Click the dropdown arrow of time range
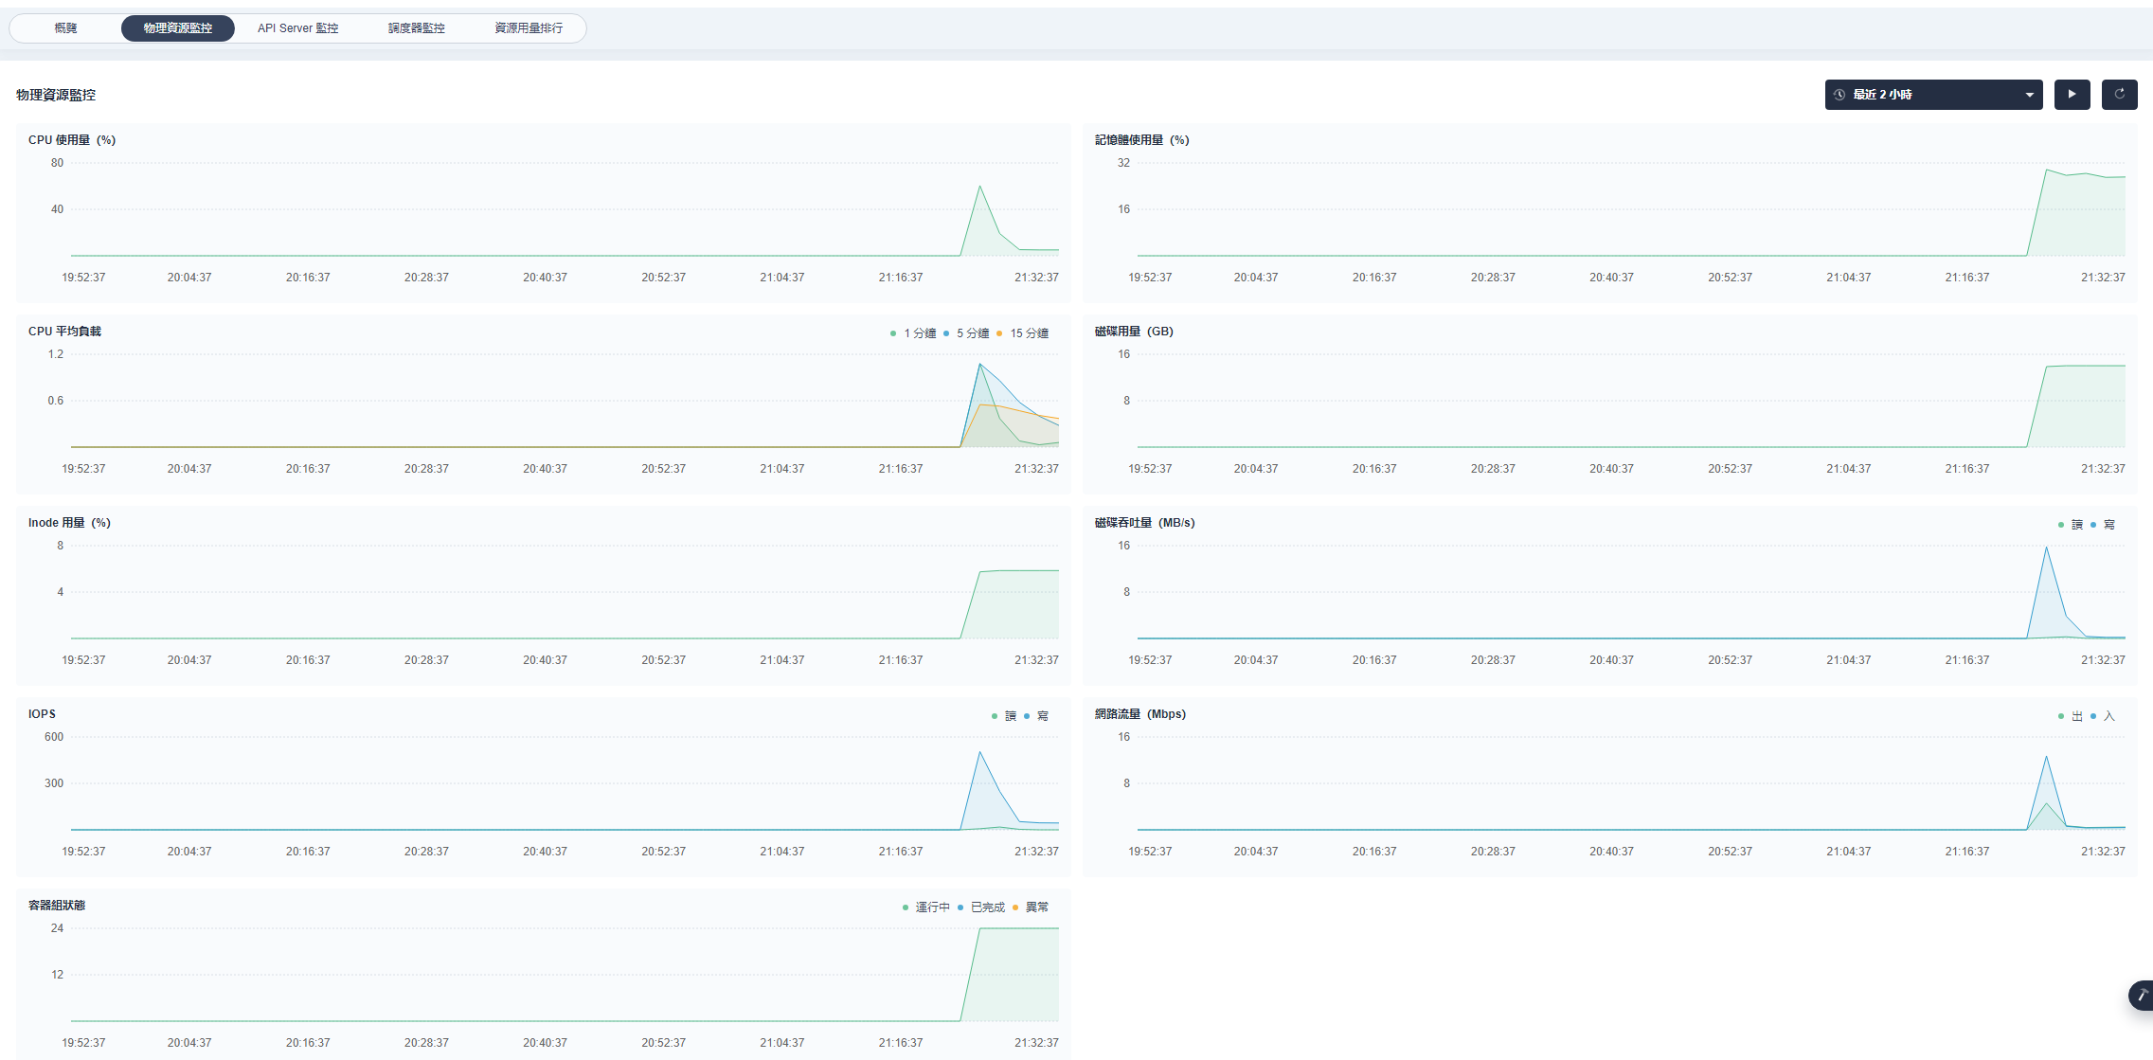The image size is (2153, 1060). tap(2029, 95)
